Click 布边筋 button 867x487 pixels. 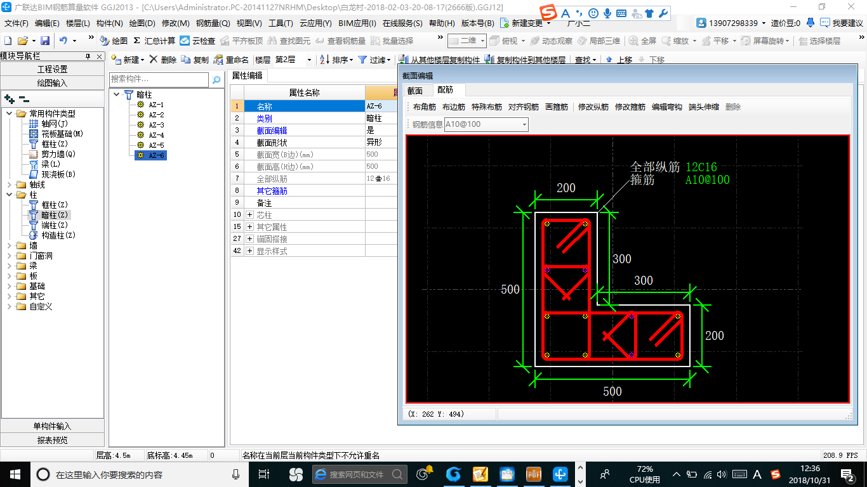pyautogui.click(x=454, y=107)
